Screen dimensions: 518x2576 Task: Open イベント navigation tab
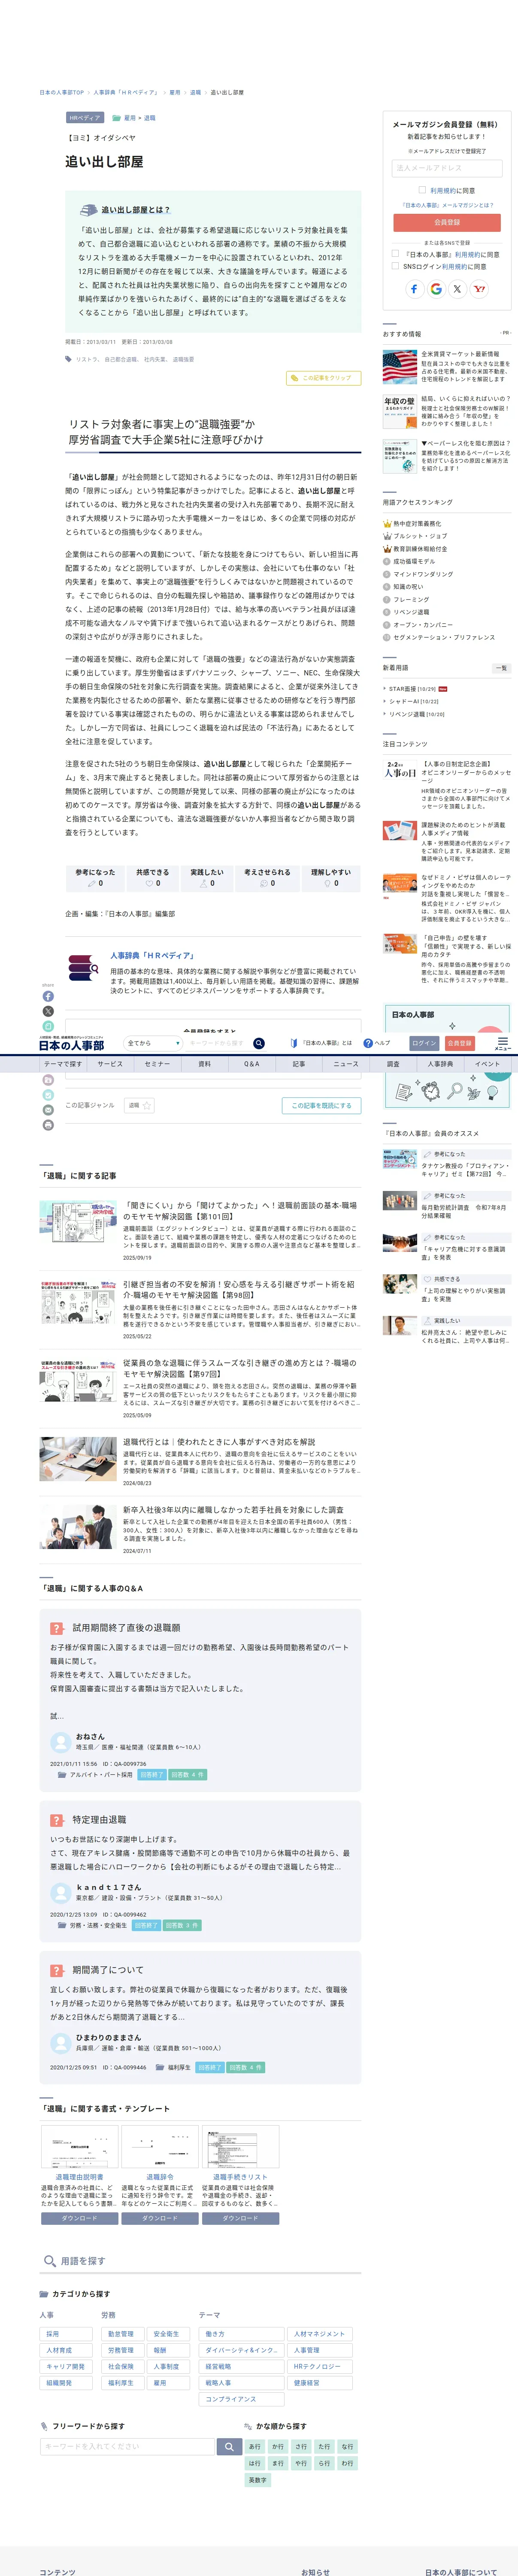487,1064
